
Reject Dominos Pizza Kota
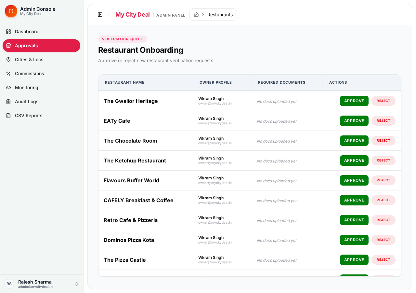click(x=383, y=240)
